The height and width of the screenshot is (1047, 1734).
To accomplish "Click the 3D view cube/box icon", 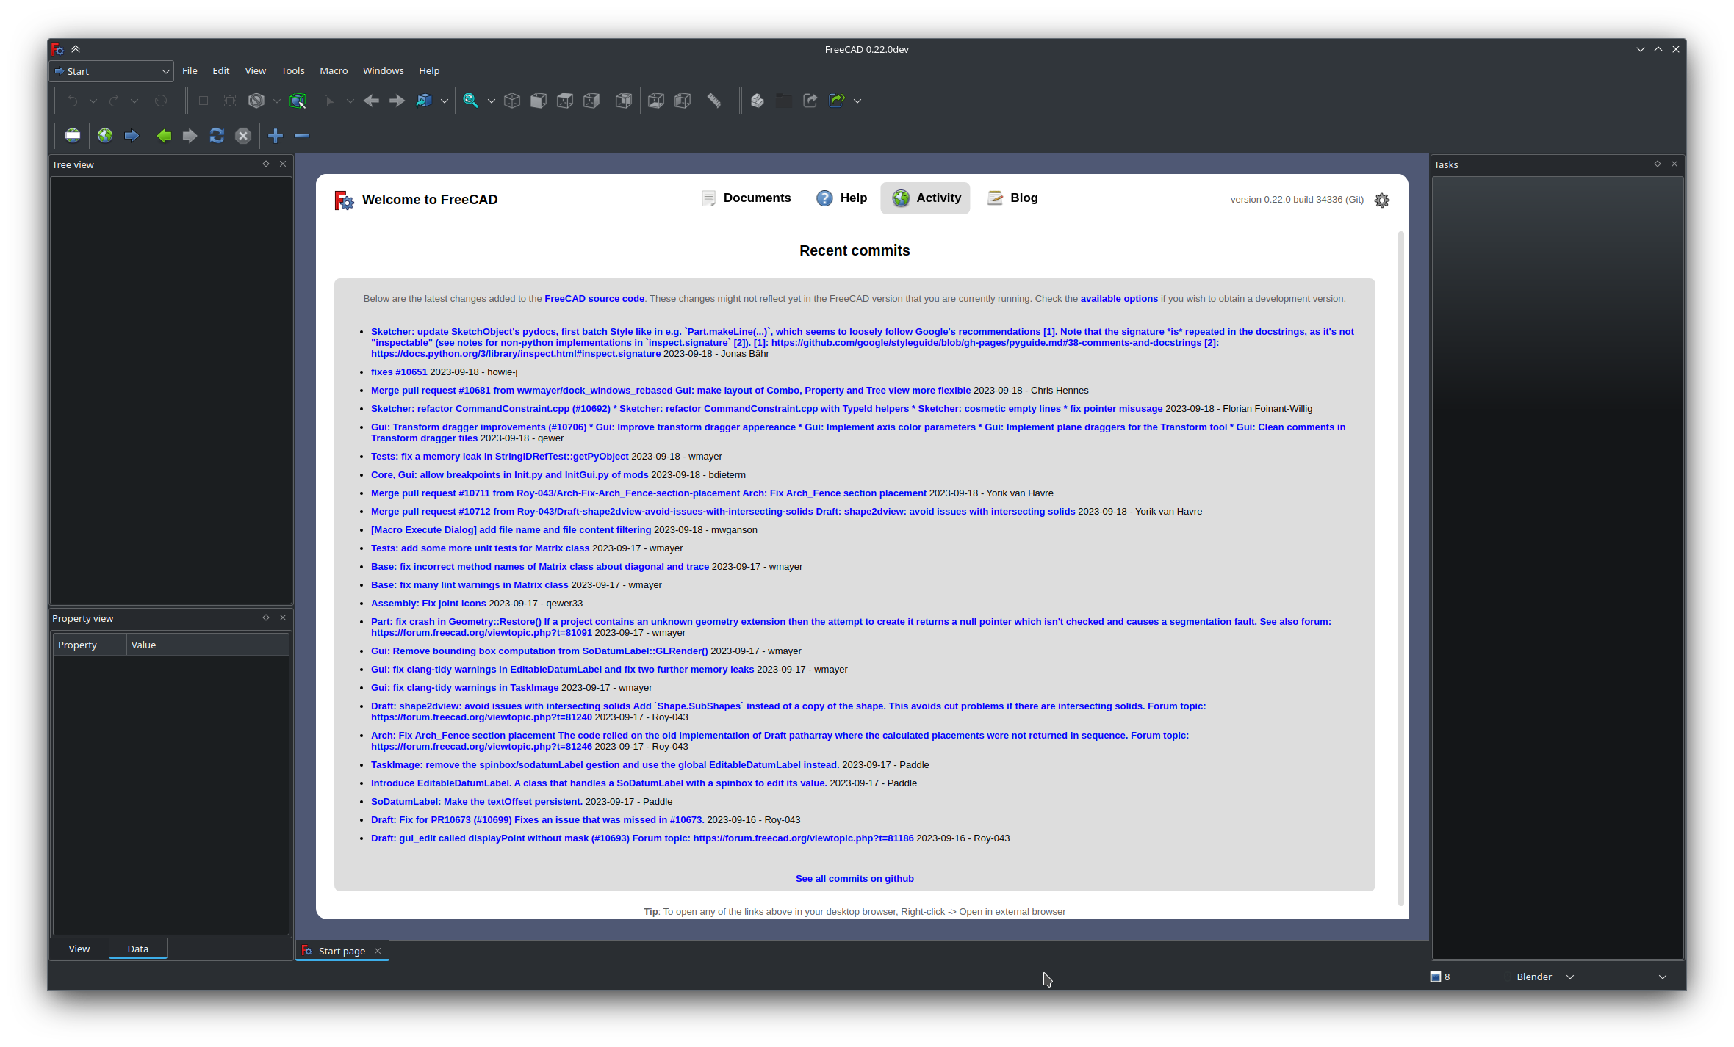I will [511, 99].
